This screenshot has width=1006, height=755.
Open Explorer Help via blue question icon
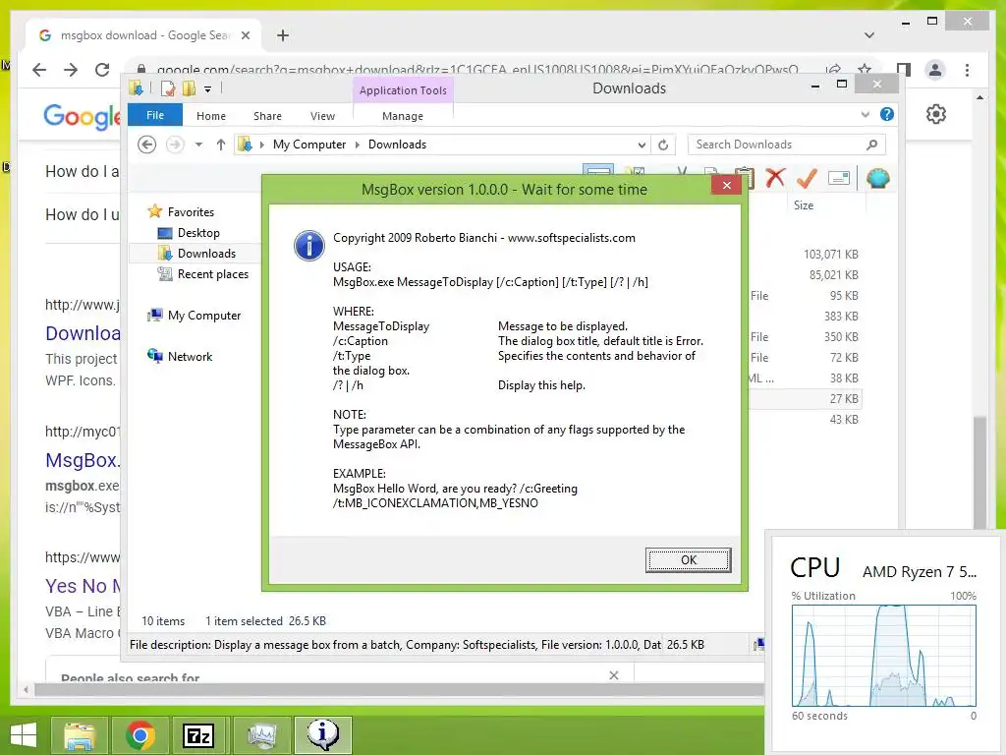tap(887, 114)
